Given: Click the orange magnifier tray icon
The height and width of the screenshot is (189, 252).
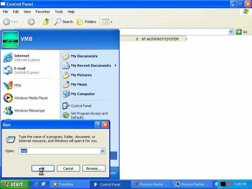Looking at the screenshot, I should [229, 184].
